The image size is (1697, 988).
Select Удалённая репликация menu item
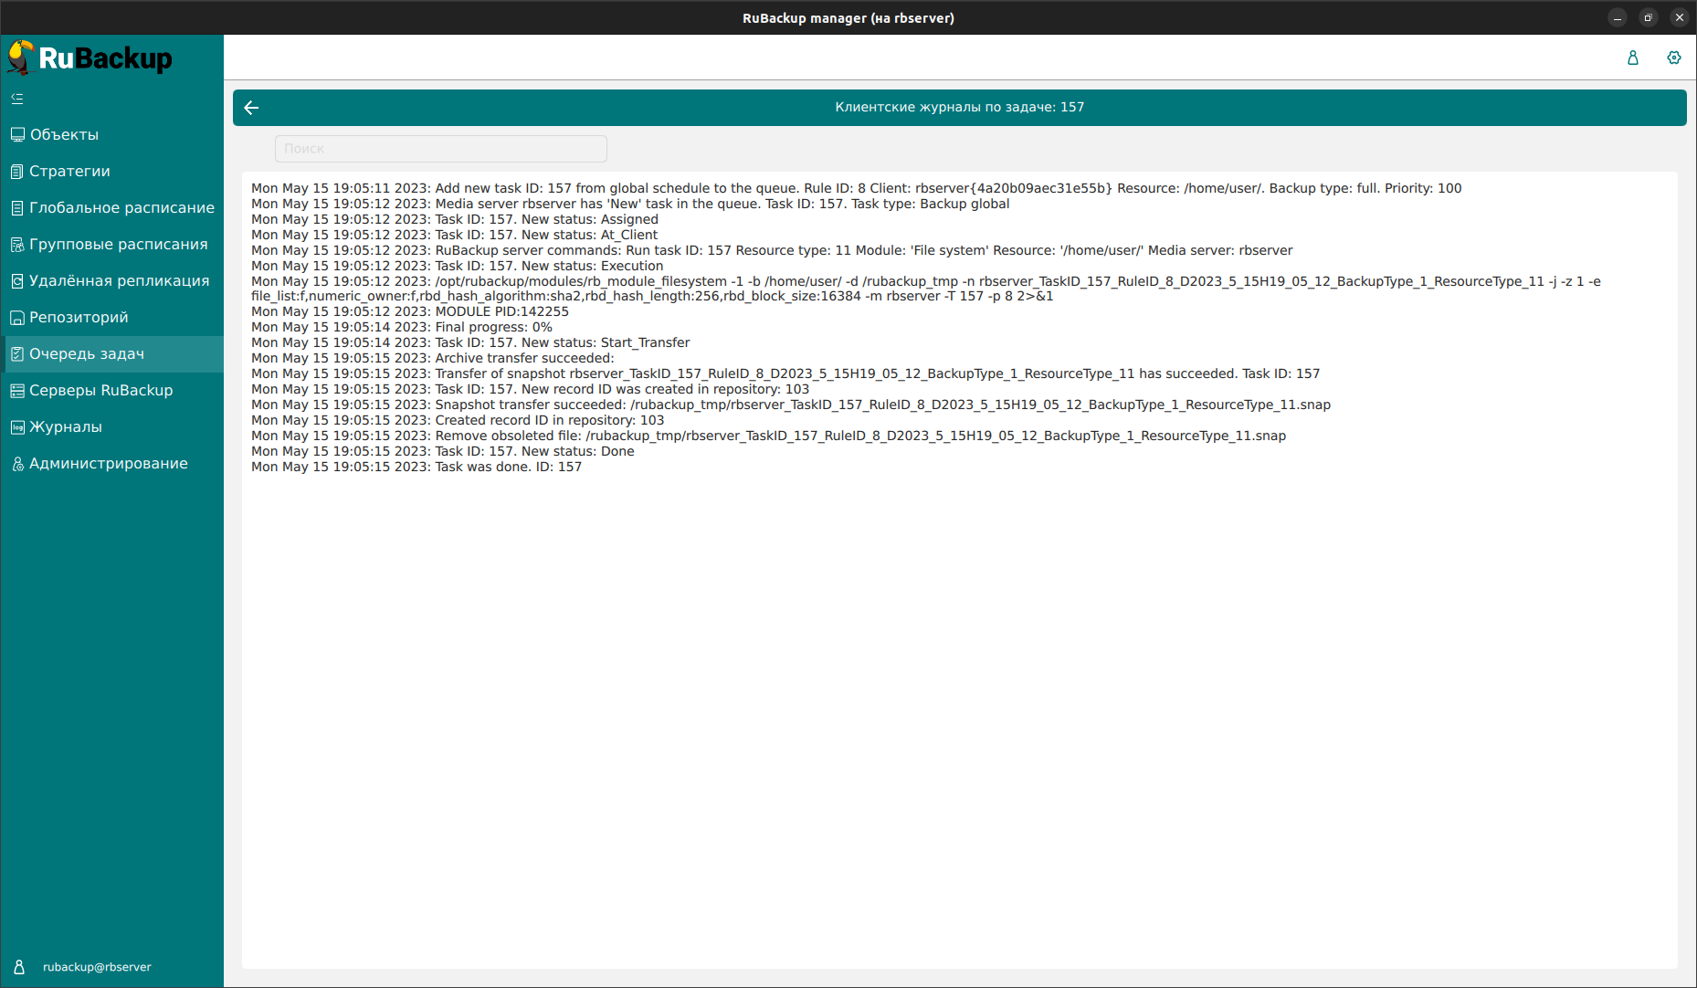click(119, 281)
